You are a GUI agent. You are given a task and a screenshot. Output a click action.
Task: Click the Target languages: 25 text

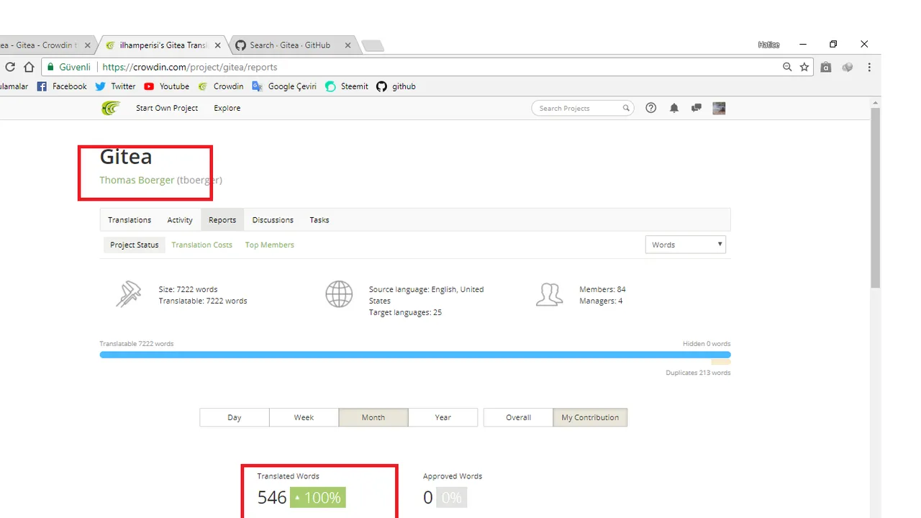405,312
